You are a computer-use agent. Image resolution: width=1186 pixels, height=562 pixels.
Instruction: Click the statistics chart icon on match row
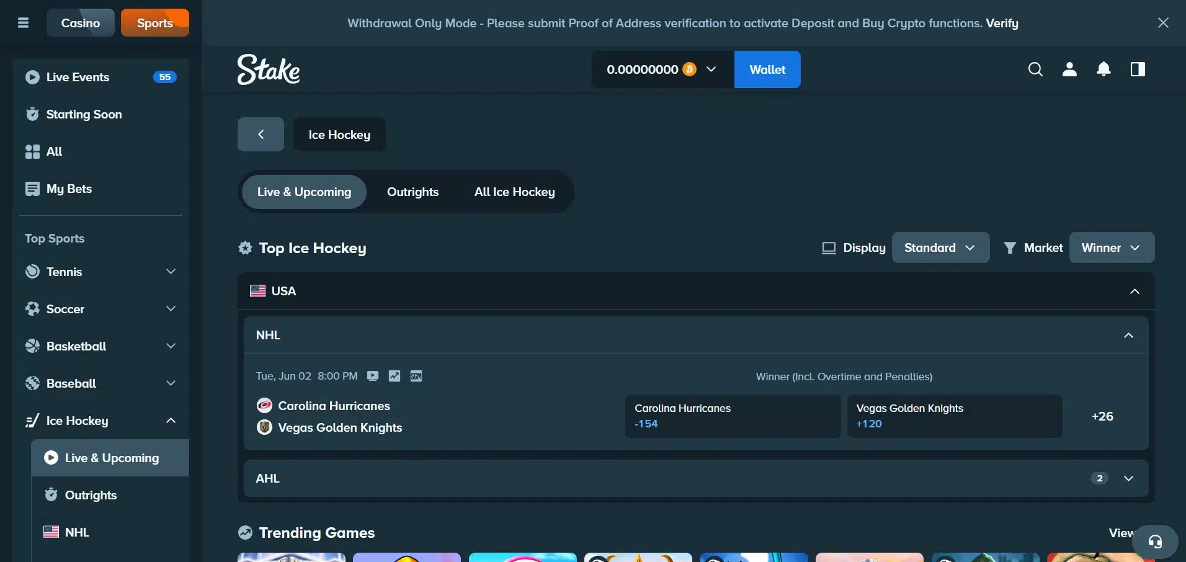(394, 376)
